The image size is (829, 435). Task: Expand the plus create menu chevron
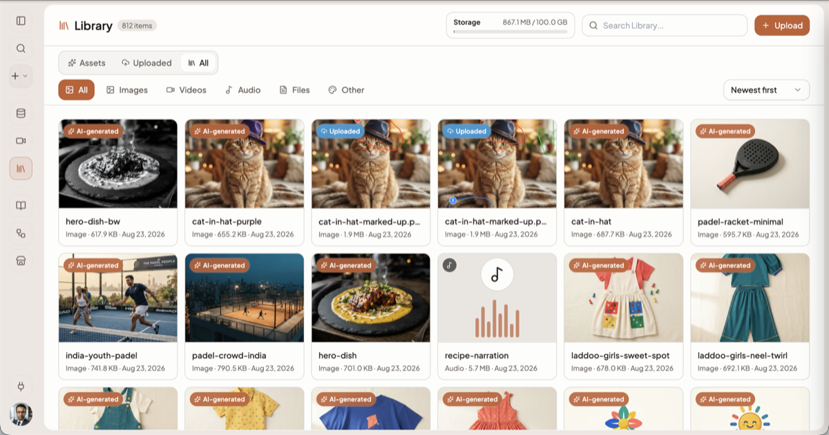click(x=26, y=76)
